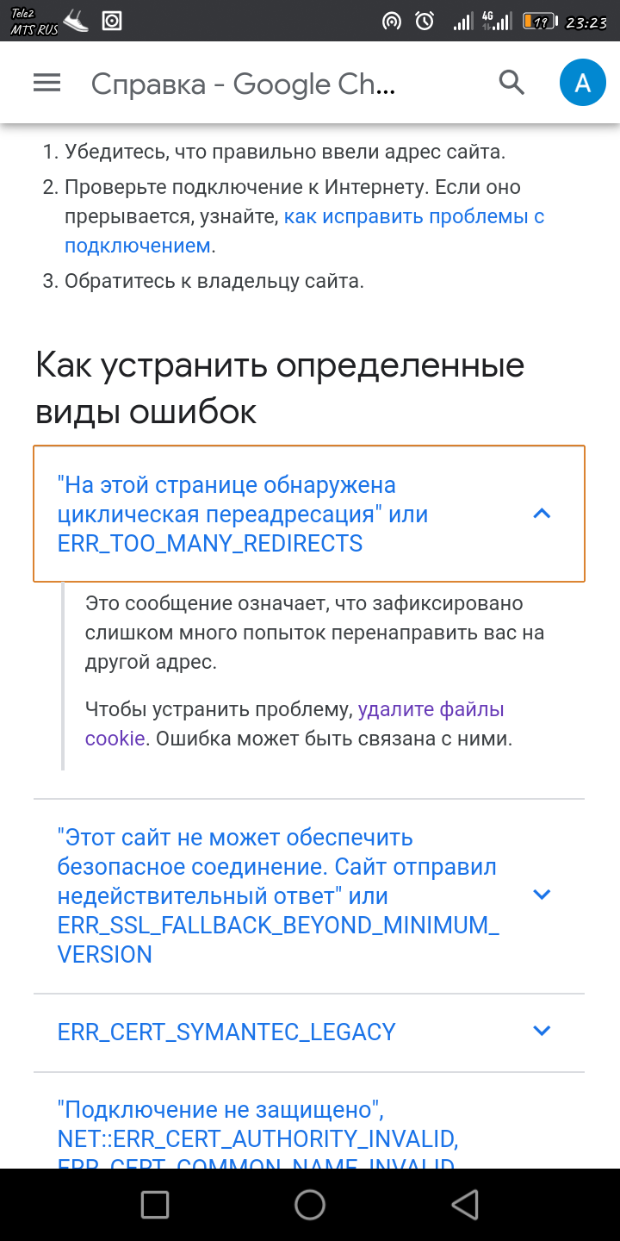Tap the clock showing 23:23
620x1241 pixels.
tap(586, 22)
